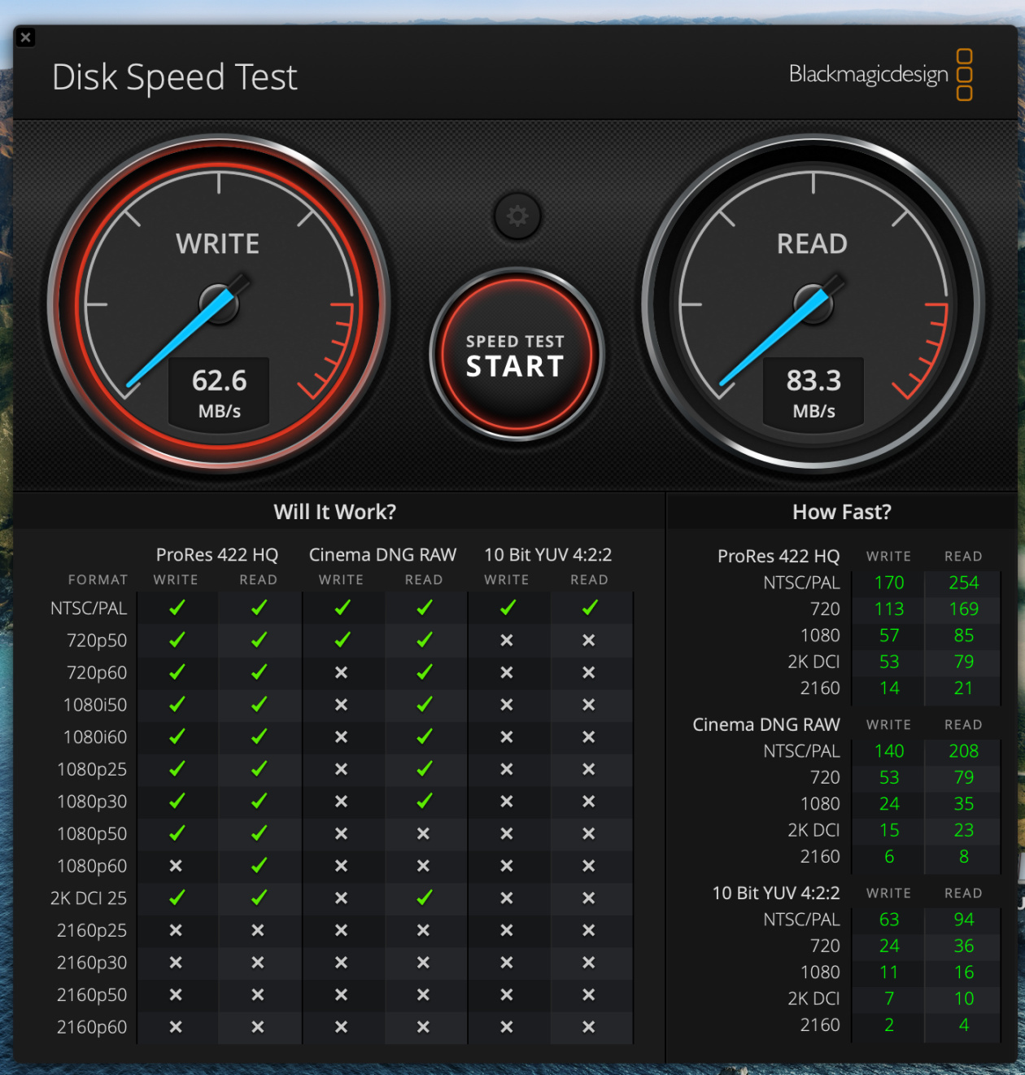1025x1075 pixels.
Task: Click the 1080p60 ProRes read checkmark
Action: (x=260, y=866)
